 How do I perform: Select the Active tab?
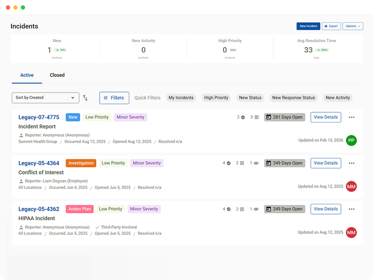pos(27,75)
